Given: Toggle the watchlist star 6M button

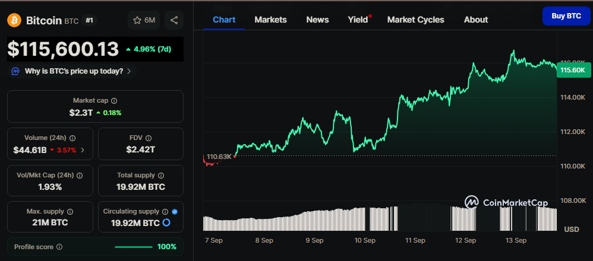Looking at the screenshot, I should click(x=144, y=20).
